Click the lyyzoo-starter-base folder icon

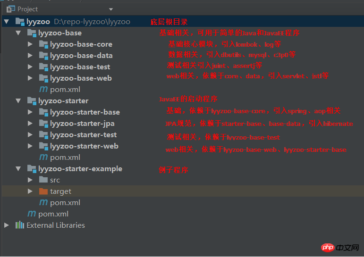43,112
